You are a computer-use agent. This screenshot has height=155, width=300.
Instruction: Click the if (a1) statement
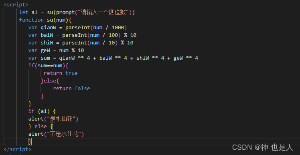pyautogui.click(x=42, y=111)
